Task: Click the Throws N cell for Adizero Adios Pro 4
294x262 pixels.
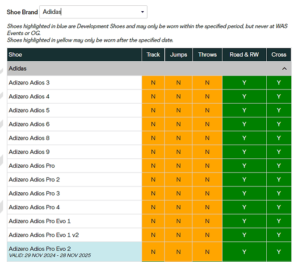Action: click(x=207, y=207)
